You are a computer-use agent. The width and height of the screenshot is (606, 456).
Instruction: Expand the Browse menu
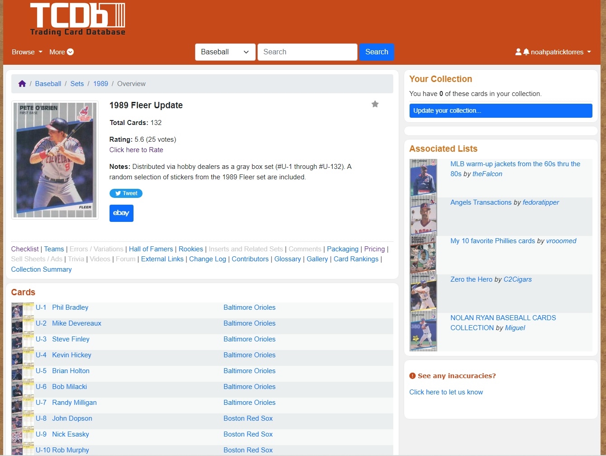click(27, 52)
